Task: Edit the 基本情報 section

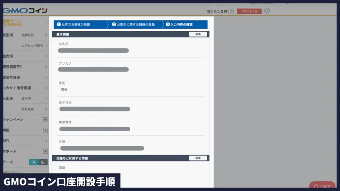Action: coord(198,34)
